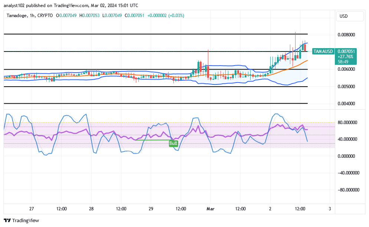Image resolution: width=369 pixels, height=227 pixels.
Task: Click the 0.004000 price axis label
Action: click(x=346, y=104)
